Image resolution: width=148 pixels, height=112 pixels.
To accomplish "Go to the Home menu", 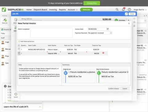I will (x=29, y=10).
